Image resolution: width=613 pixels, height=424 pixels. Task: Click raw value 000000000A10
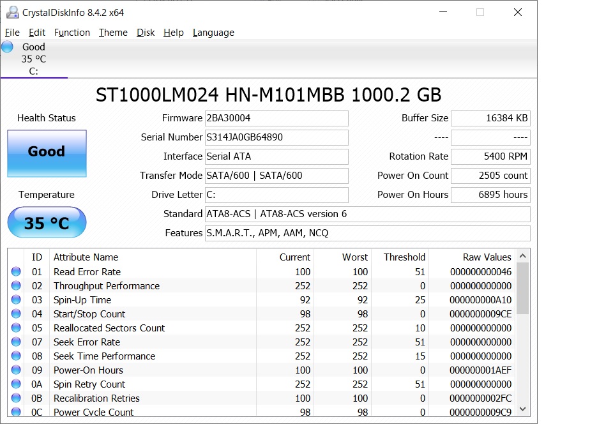click(480, 299)
